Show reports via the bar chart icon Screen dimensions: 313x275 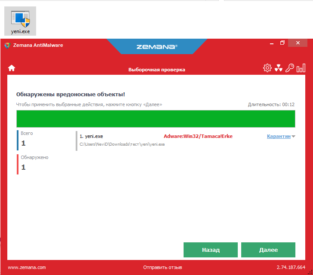(301, 68)
